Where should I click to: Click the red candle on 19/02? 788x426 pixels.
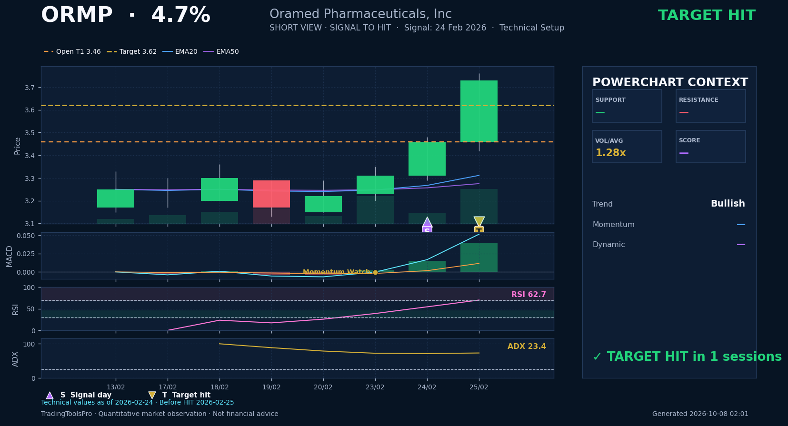click(271, 194)
